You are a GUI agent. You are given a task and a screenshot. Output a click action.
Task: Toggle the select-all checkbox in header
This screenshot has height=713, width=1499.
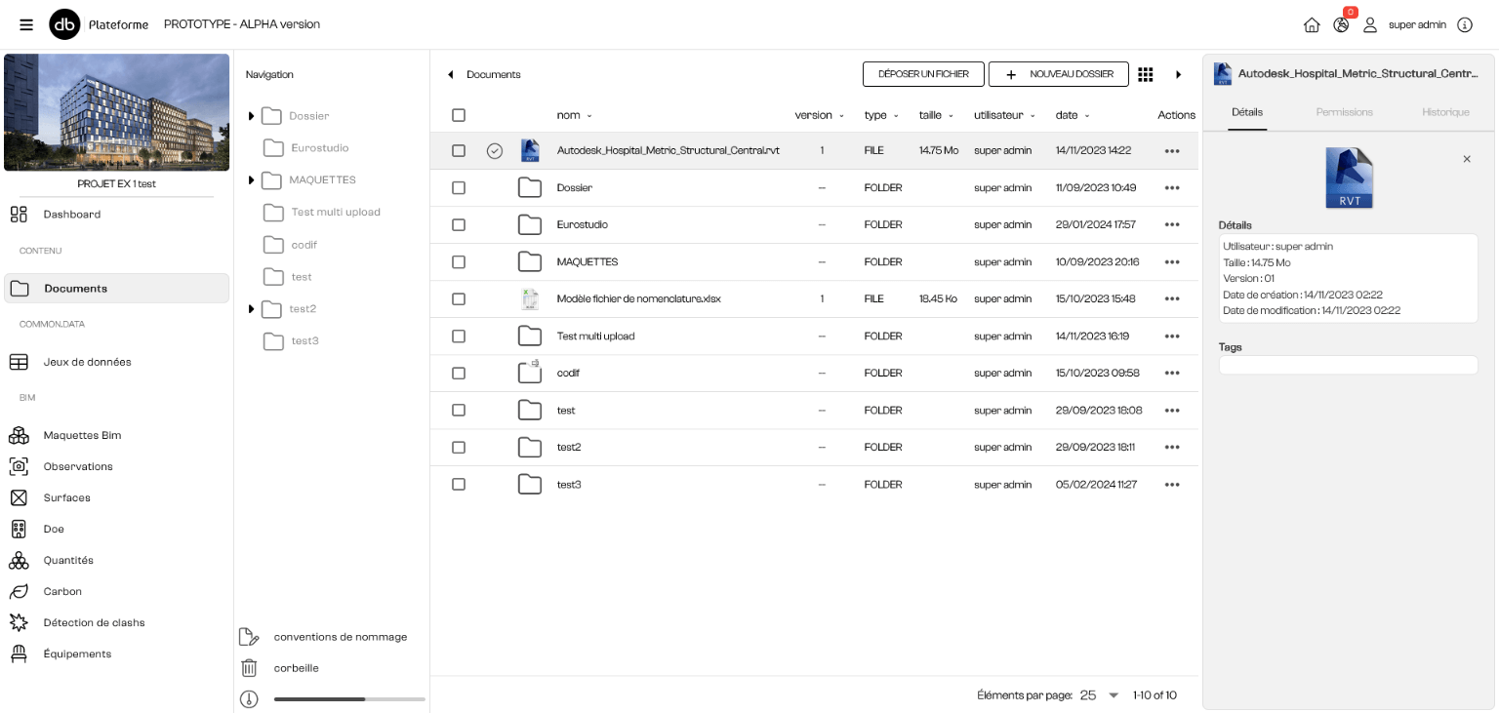(x=459, y=115)
